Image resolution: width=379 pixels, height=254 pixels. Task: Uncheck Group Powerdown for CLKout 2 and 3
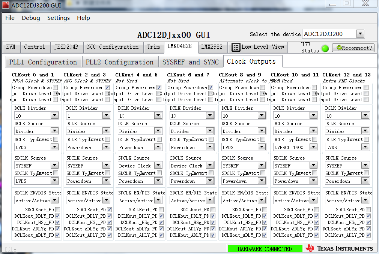coord(107,87)
